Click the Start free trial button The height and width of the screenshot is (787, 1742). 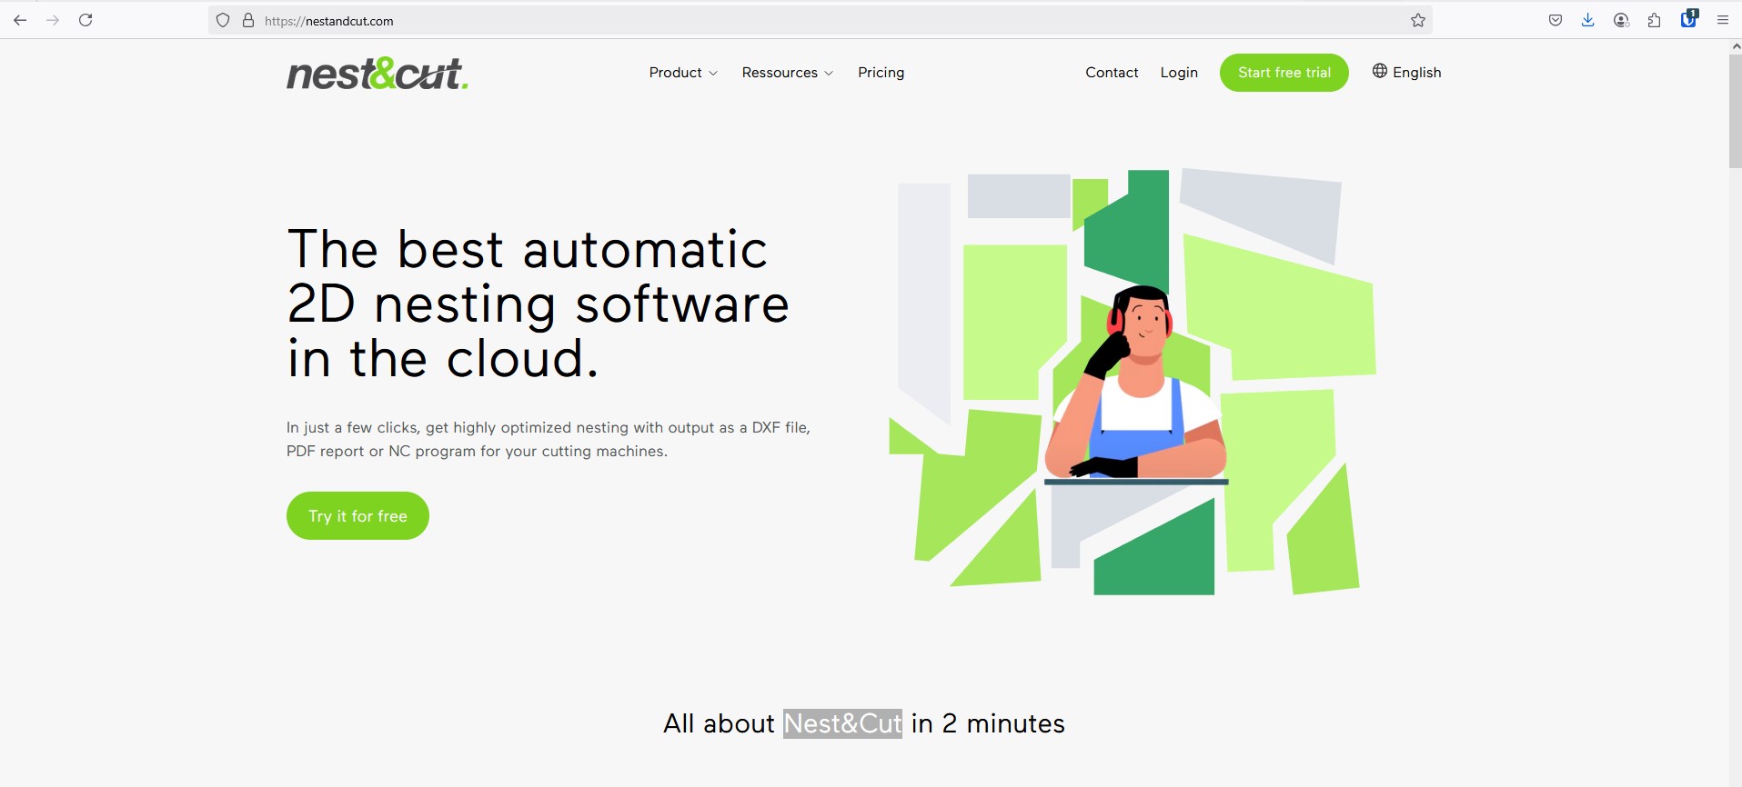[x=1284, y=73]
